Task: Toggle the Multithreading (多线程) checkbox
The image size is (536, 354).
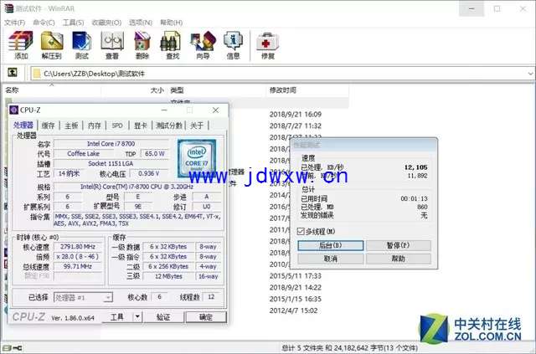Action: (301, 231)
